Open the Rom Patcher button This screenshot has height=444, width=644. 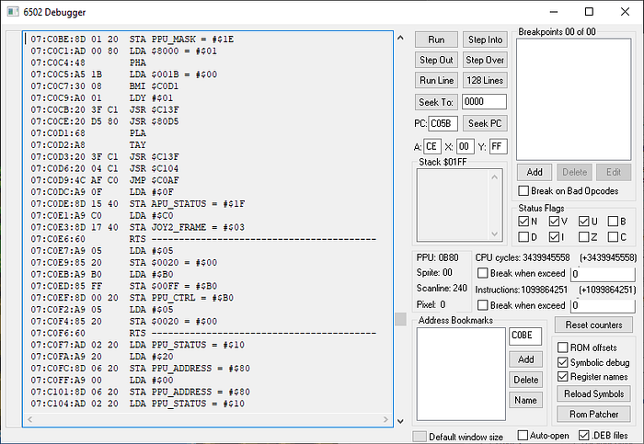pyautogui.click(x=594, y=415)
